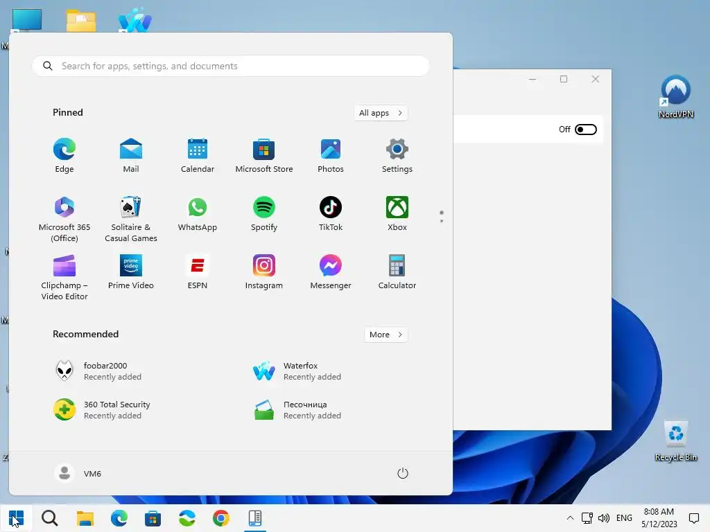Launch the Photos app
This screenshot has width=710, height=532.
tap(331, 156)
